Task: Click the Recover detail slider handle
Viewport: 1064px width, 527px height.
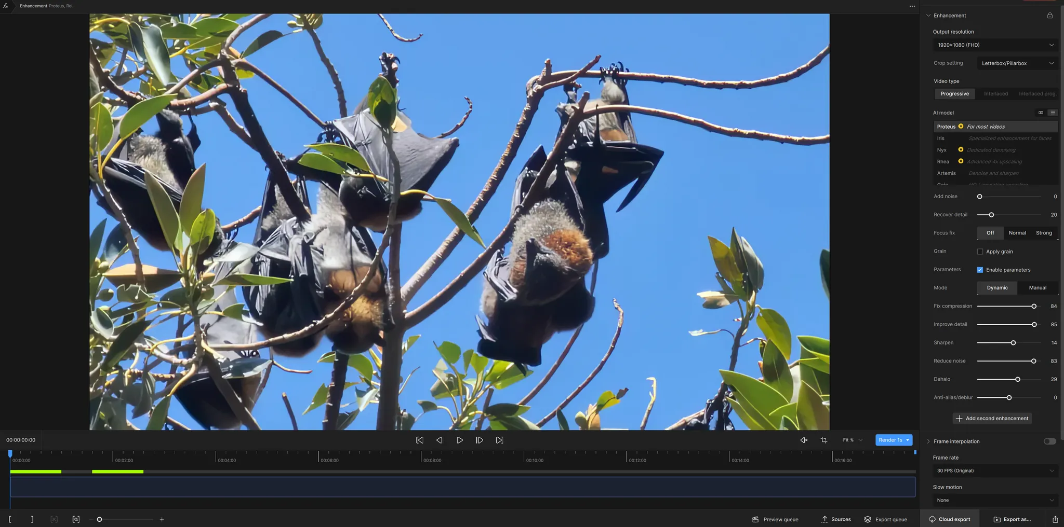Action: (991, 215)
